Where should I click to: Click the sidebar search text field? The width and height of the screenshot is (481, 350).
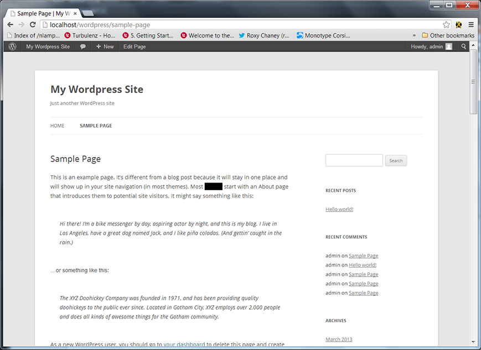(354, 160)
